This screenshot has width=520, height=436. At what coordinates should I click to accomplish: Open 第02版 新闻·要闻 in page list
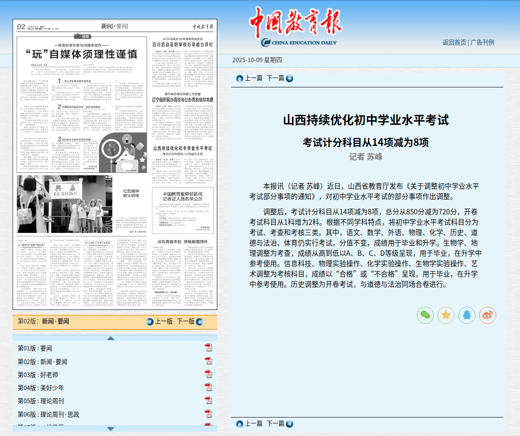[x=43, y=361]
